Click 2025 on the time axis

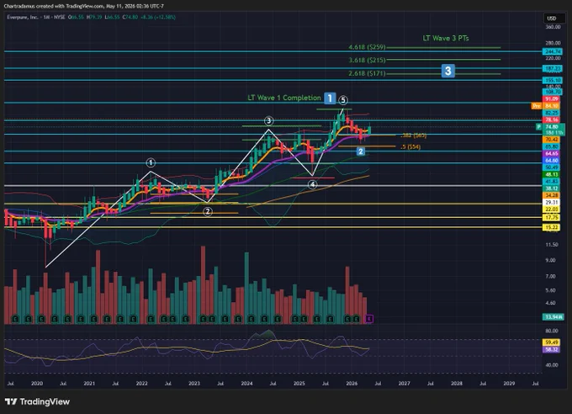(299, 384)
